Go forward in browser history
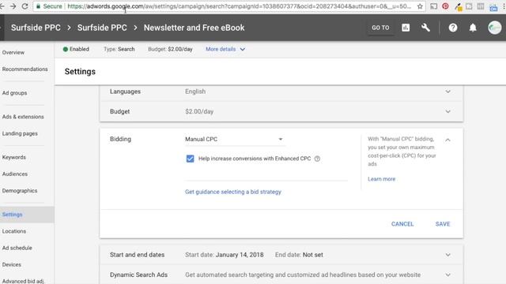Screen dimensions: 506x284 (13, 6)
